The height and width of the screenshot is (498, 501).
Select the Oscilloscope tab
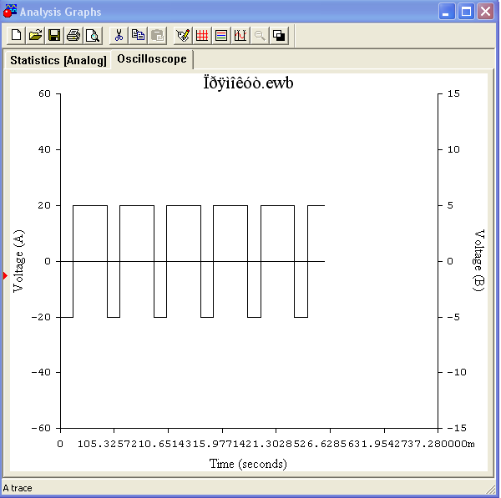pyautogui.click(x=152, y=59)
